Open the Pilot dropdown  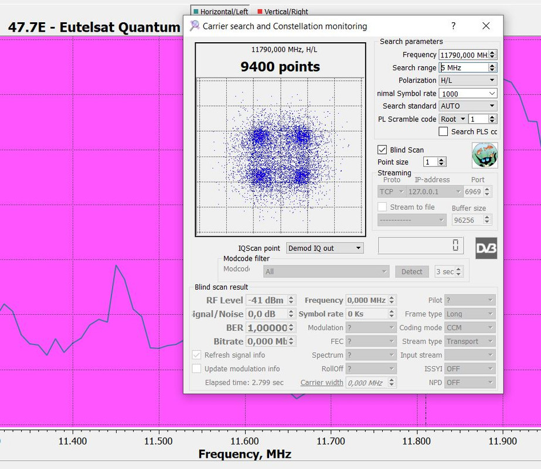(470, 300)
